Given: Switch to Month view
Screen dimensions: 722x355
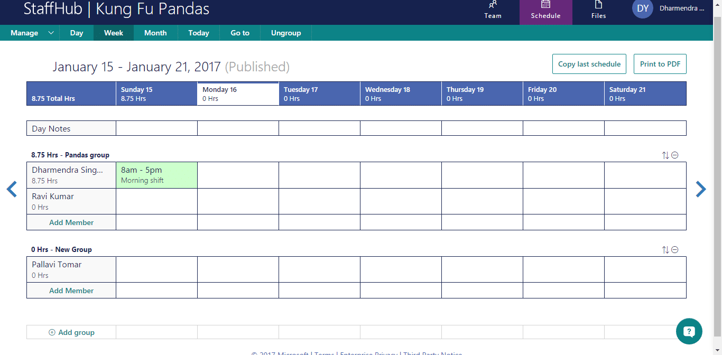Looking at the screenshot, I should click(x=155, y=33).
